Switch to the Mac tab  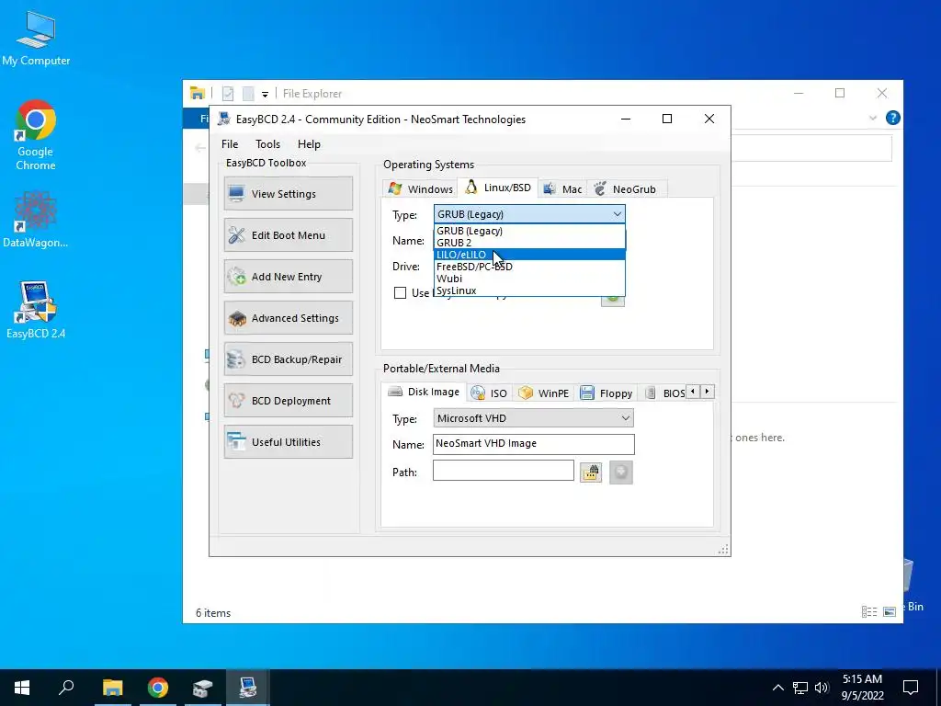click(x=562, y=188)
